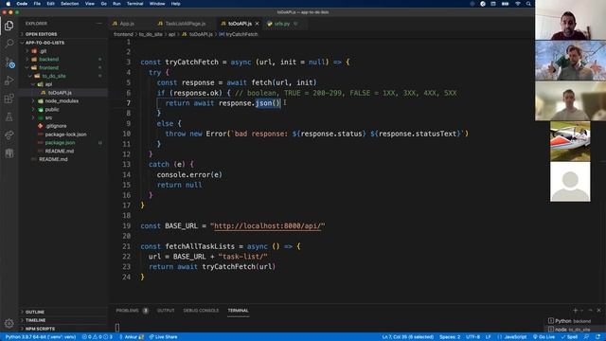
Task: Open the localhost:8000/api link in code
Action: [267, 225]
